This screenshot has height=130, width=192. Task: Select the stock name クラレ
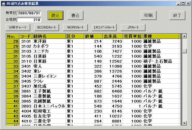coord(49,81)
